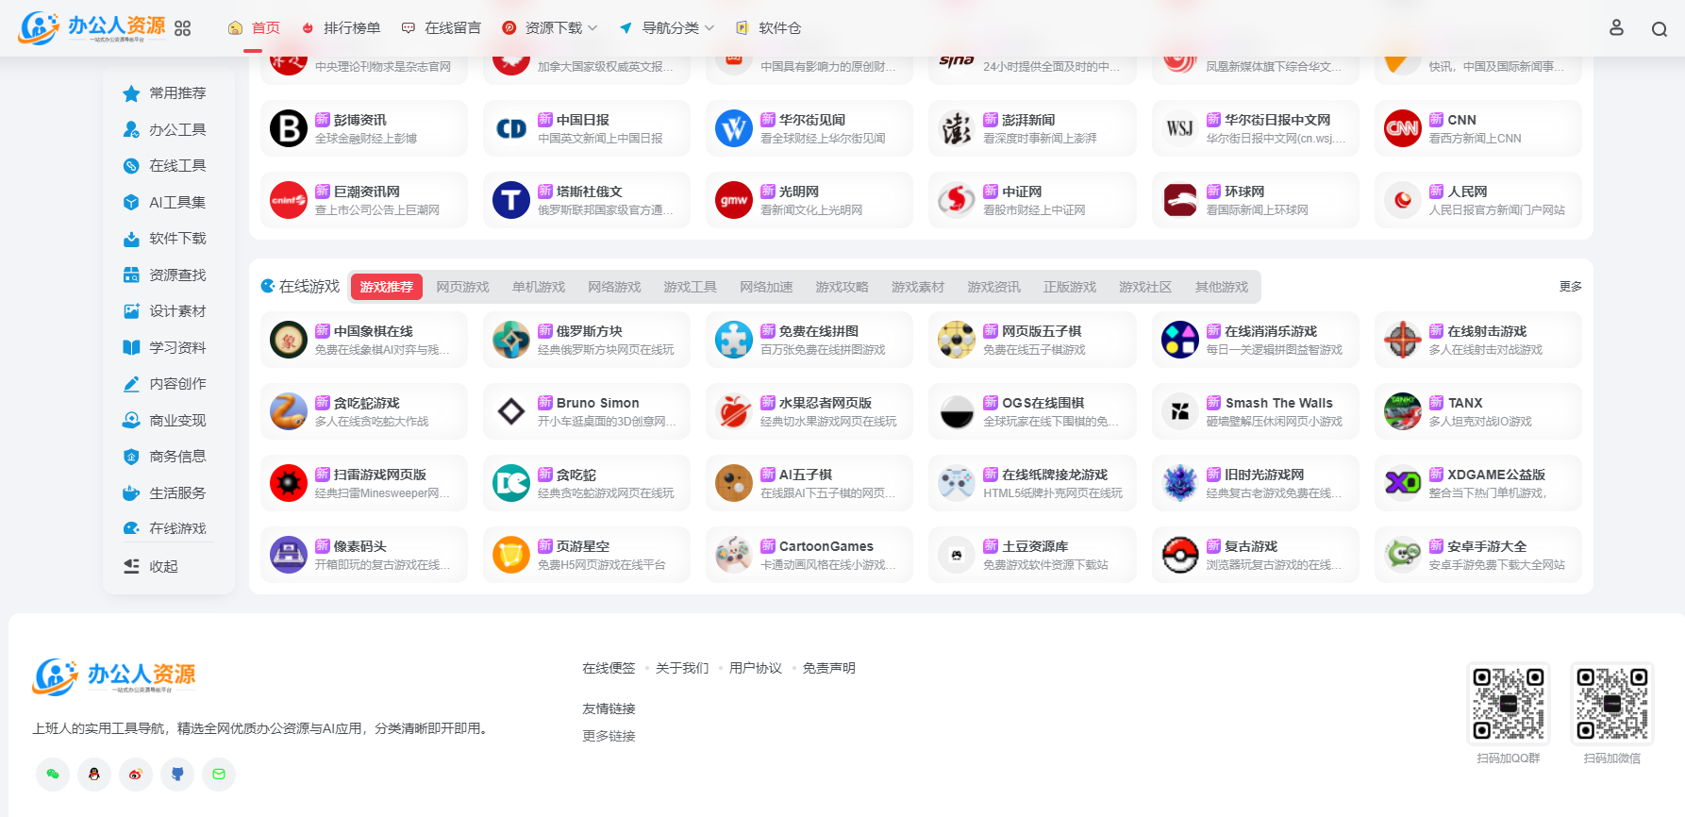
Task: Select 商业变现 in the sidebar
Action: [164, 420]
